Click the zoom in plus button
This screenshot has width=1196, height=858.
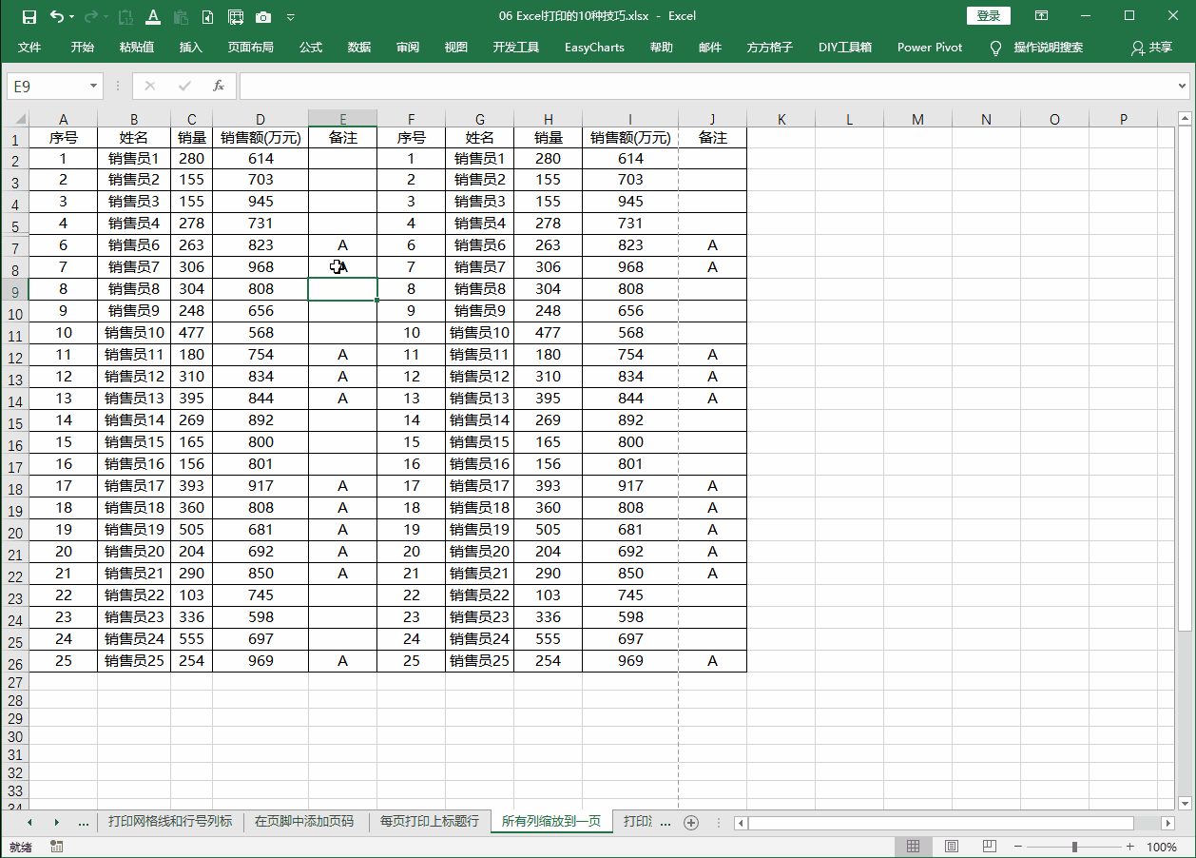pyautogui.click(x=1129, y=847)
